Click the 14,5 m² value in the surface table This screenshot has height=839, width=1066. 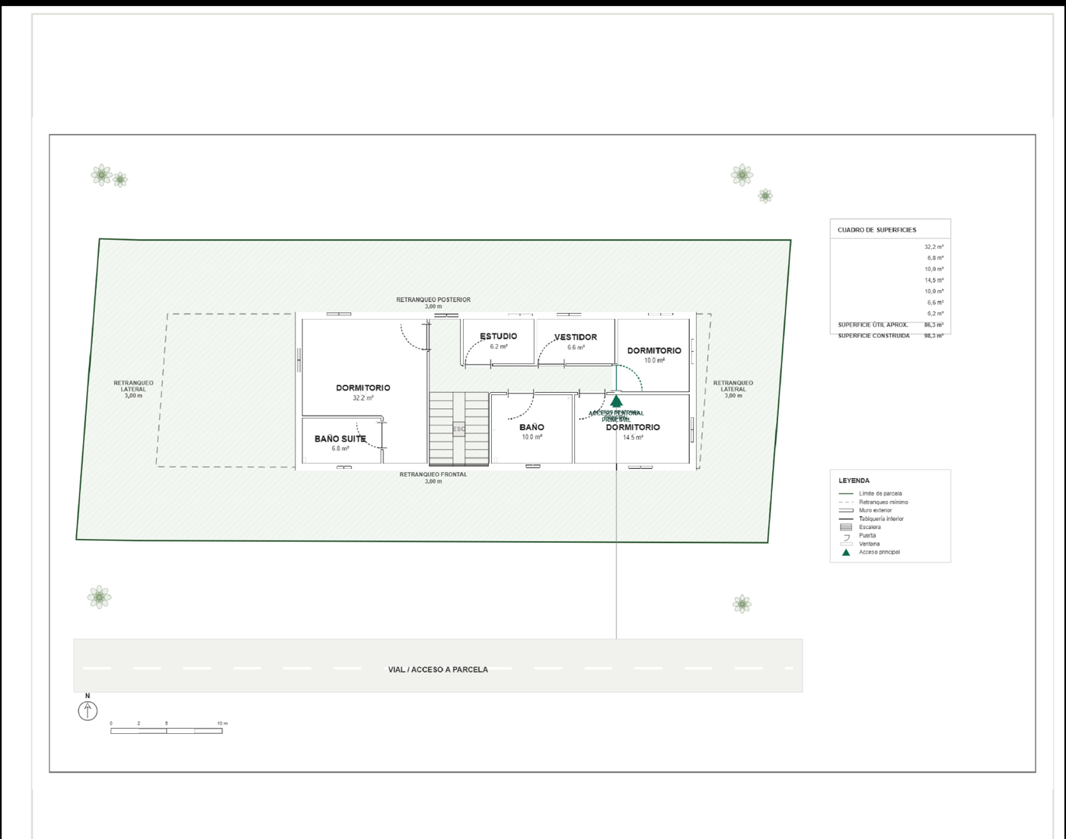(x=934, y=280)
